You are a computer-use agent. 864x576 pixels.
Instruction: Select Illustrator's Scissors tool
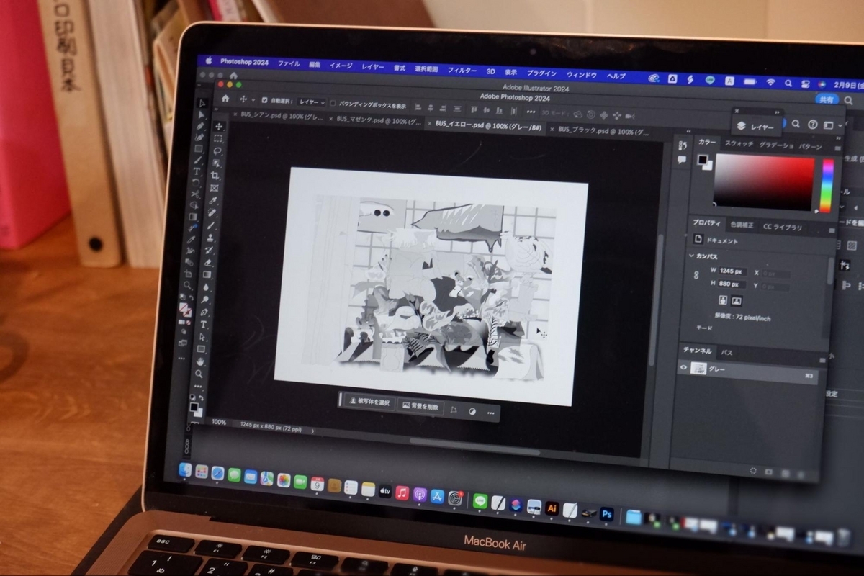pyautogui.click(x=194, y=195)
